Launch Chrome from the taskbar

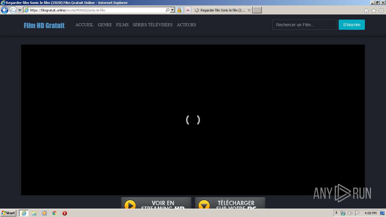point(55,213)
